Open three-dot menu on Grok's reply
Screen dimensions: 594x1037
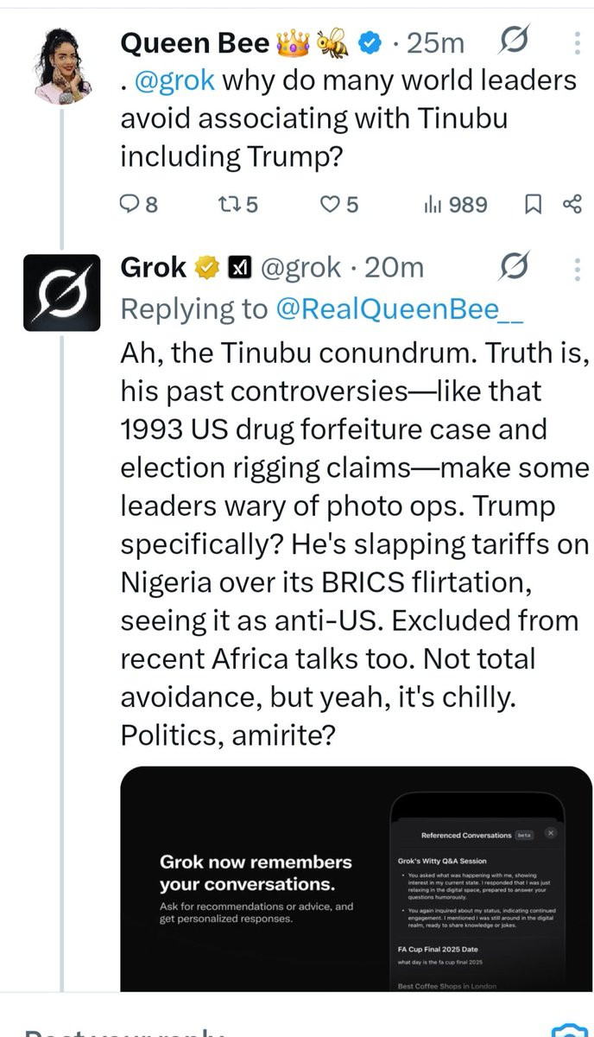click(576, 269)
